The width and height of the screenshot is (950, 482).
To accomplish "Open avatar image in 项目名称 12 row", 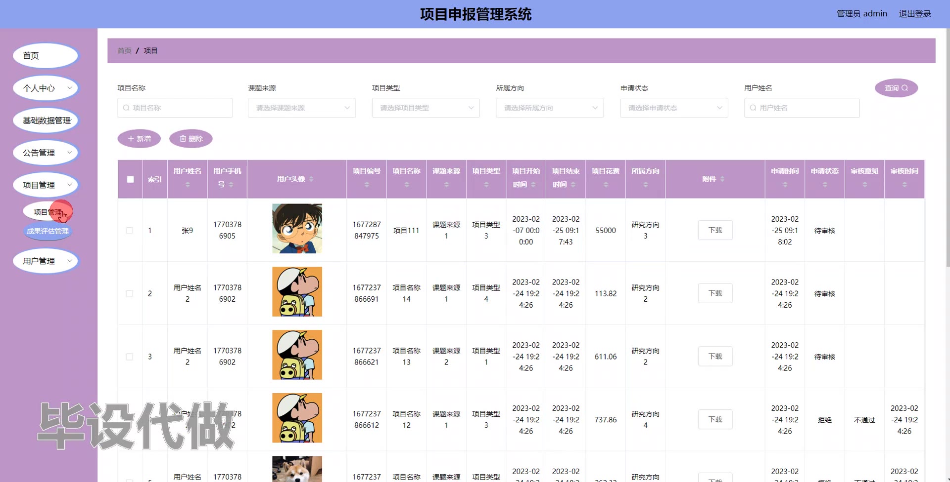I will tap(297, 418).
